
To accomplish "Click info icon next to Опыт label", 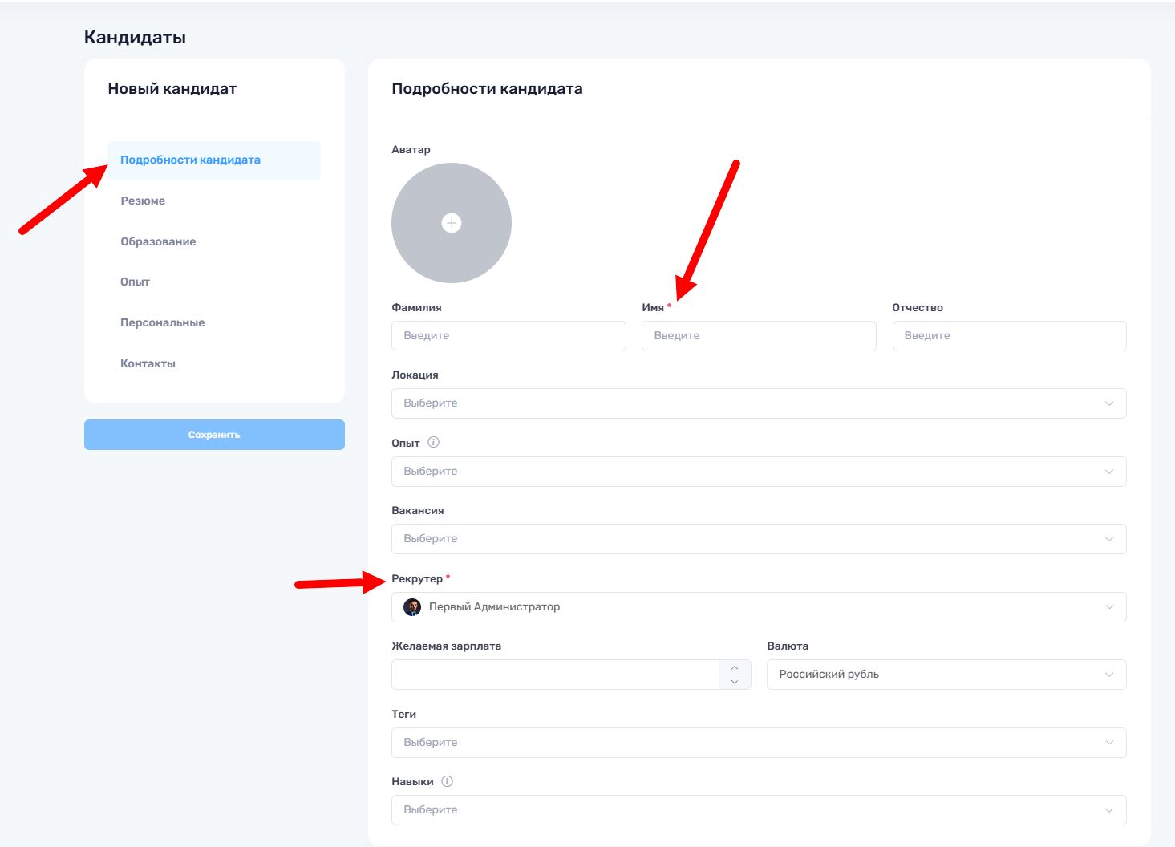I will pos(433,442).
